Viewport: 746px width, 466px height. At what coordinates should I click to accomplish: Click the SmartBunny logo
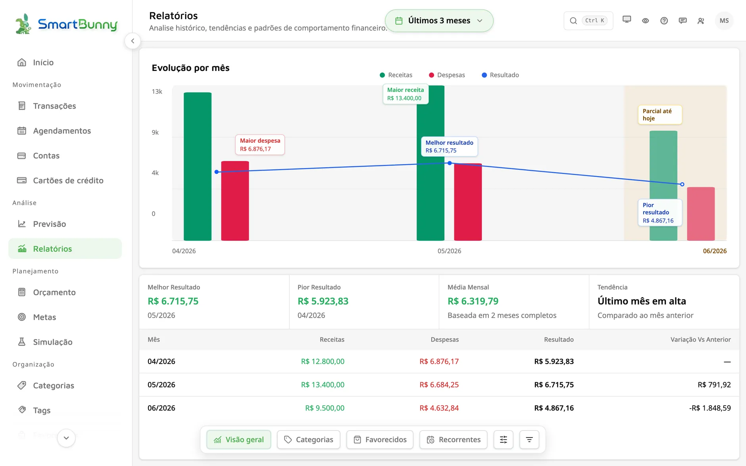point(66,24)
